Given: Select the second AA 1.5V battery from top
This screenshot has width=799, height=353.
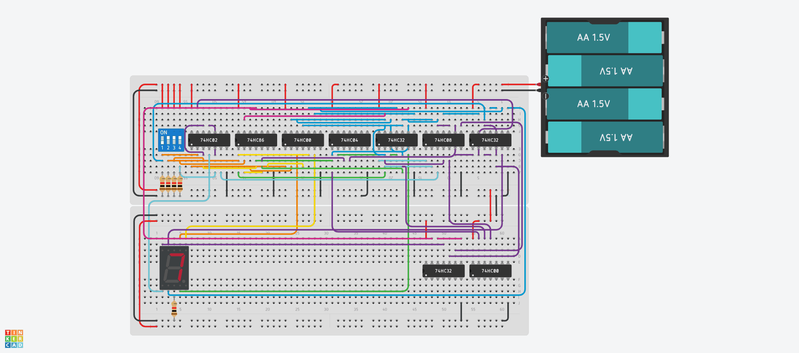Looking at the screenshot, I should [605, 71].
